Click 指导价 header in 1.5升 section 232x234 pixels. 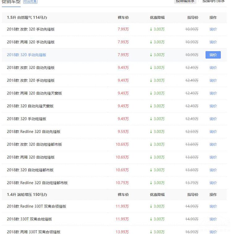[x=193, y=18]
